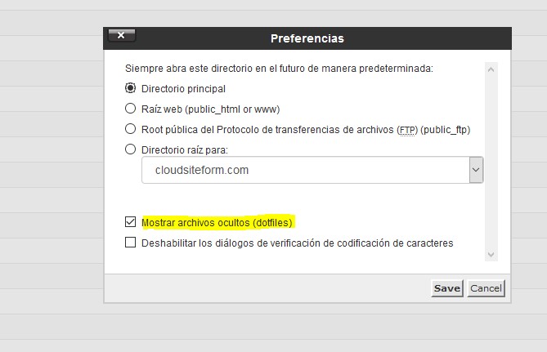Click the scrollbar up arrow in dialog
Viewport: 547px width, 352px height.
pyautogui.click(x=491, y=70)
